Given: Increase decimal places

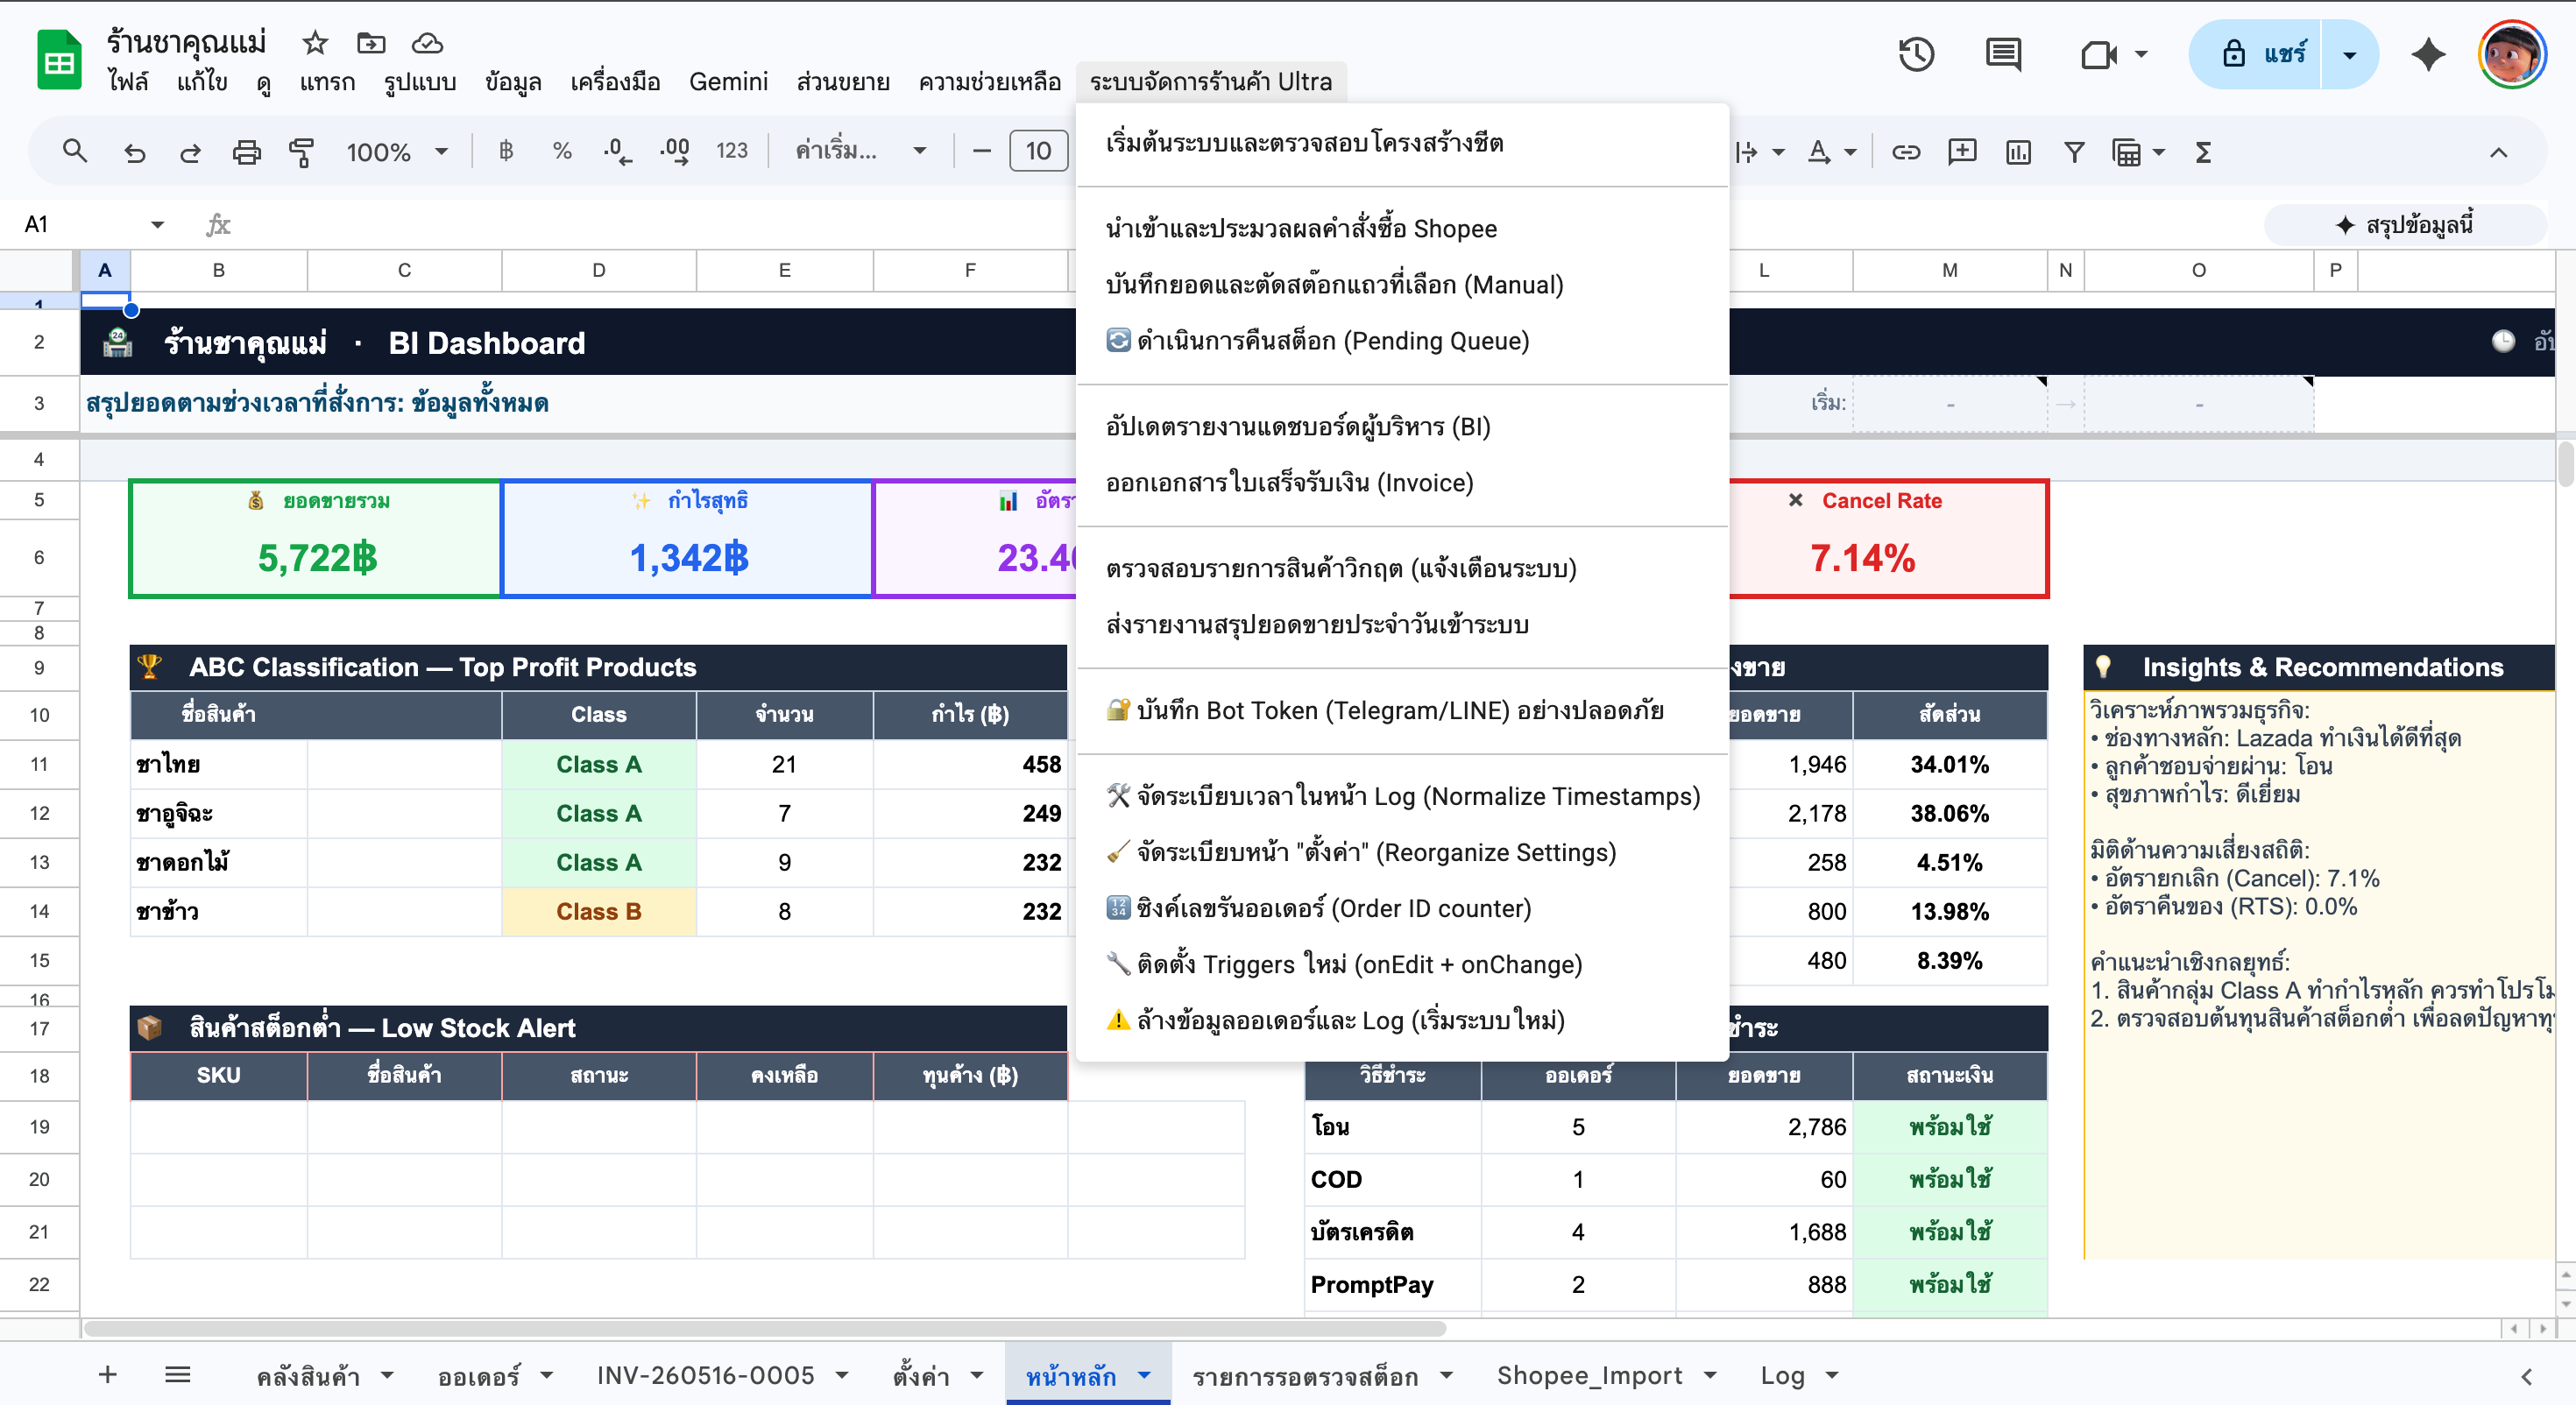Looking at the screenshot, I should (x=675, y=152).
